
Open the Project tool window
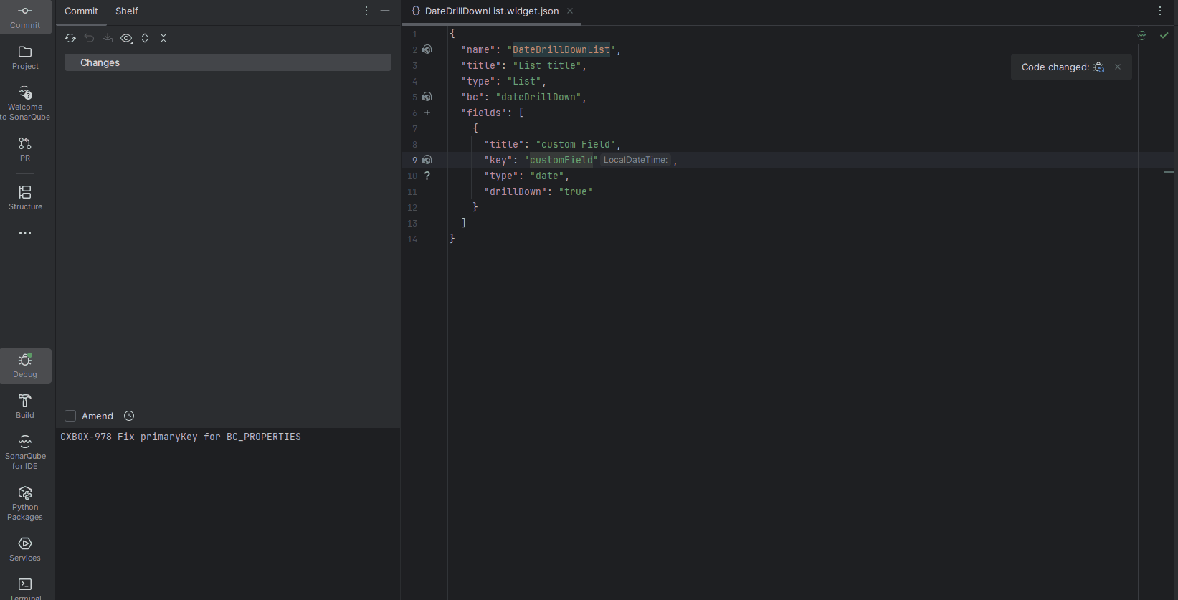click(x=25, y=57)
